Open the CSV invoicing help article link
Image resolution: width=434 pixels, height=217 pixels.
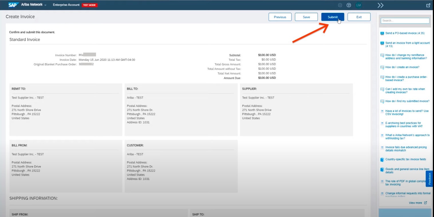pos(407,112)
